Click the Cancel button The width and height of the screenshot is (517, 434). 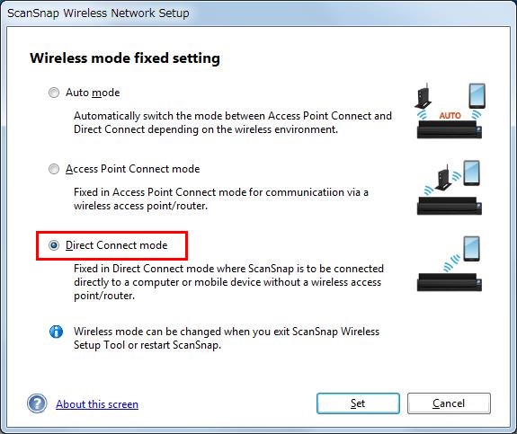(449, 403)
